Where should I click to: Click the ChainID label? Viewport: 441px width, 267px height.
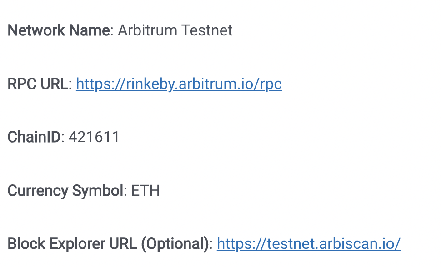(34, 137)
